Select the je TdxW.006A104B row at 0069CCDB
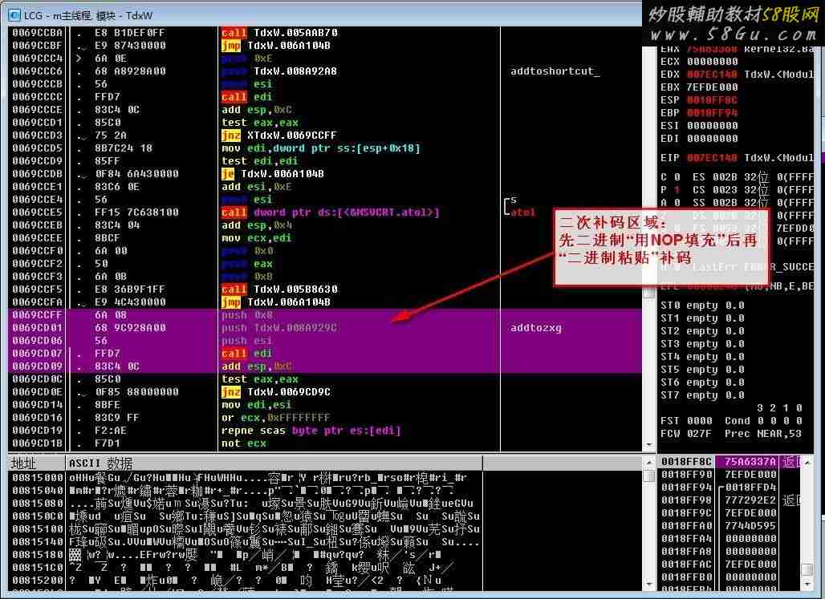This screenshot has width=825, height=599. coord(325,173)
